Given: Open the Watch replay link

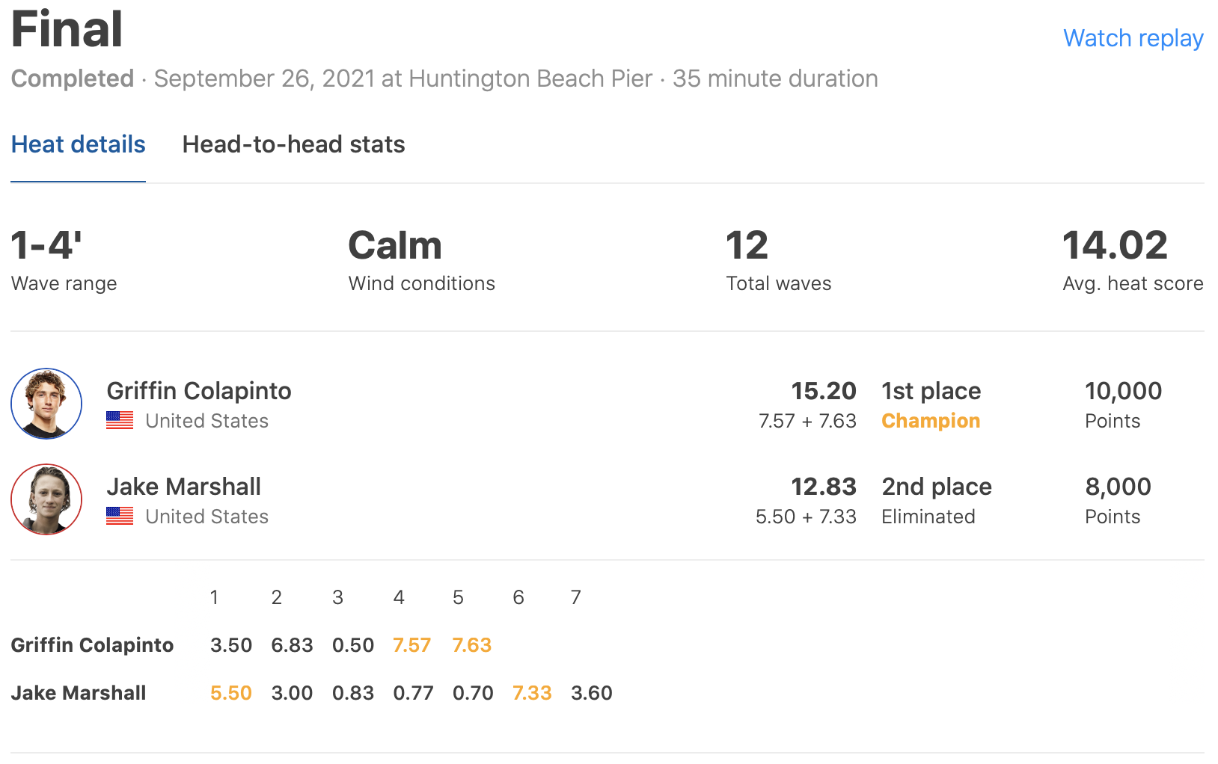Looking at the screenshot, I should (x=1133, y=38).
